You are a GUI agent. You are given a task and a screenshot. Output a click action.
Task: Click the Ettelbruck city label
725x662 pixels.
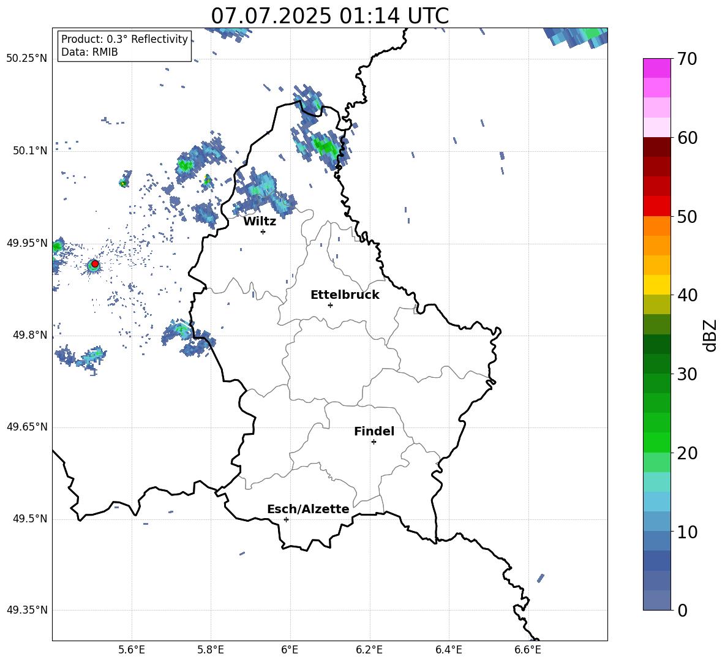[345, 295]
